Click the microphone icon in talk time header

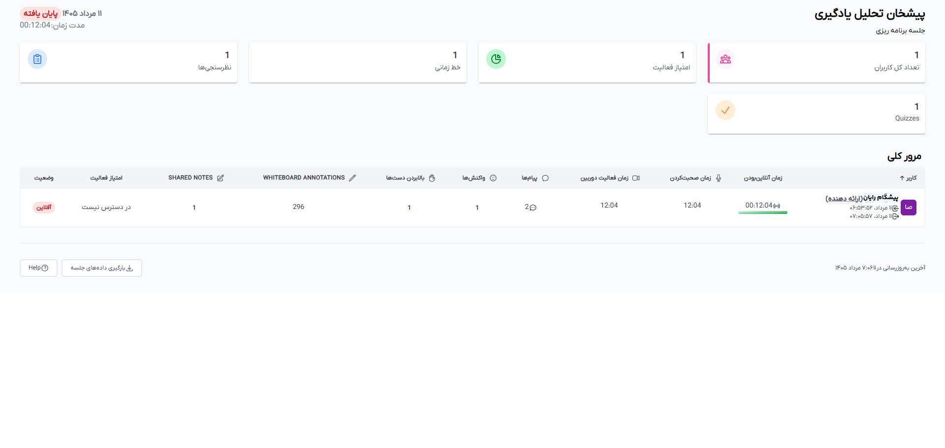pyautogui.click(x=719, y=178)
